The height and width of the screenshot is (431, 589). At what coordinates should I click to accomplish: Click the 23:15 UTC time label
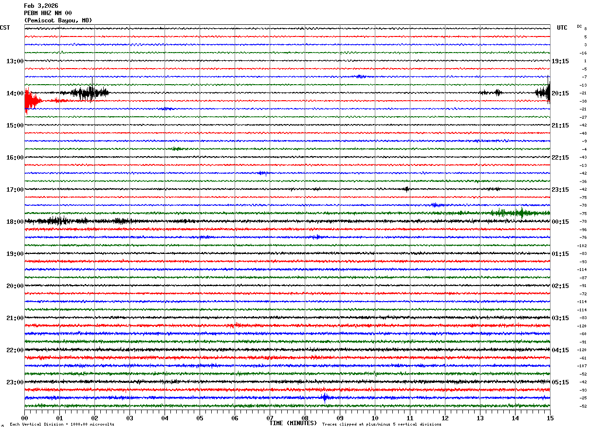click(x=560, y=190)
